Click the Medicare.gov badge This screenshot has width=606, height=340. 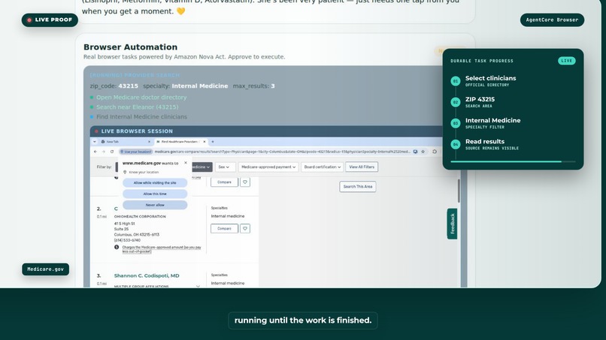tap(46, 269)
